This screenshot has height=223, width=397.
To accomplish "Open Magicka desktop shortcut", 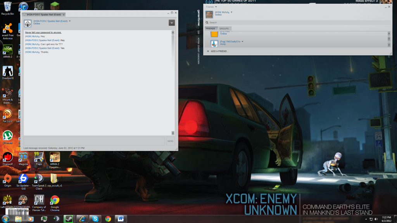I will pos(23,159).
